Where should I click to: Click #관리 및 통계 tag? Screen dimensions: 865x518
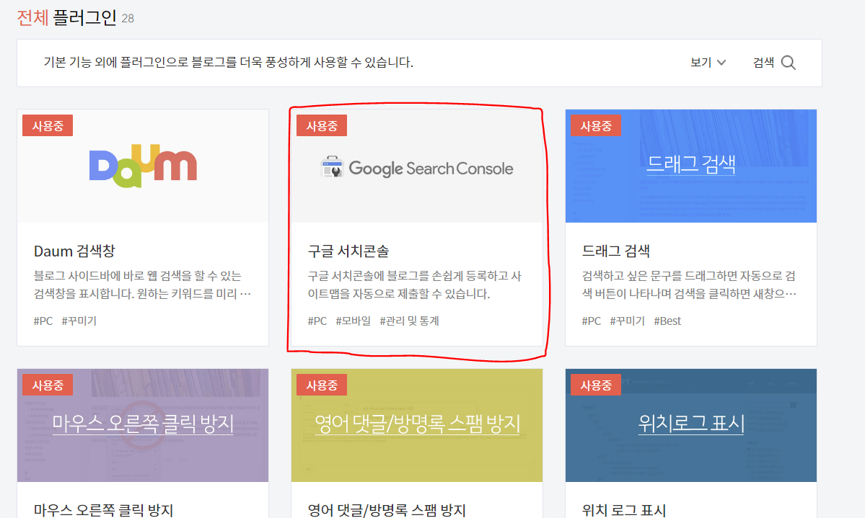point(409,321)
